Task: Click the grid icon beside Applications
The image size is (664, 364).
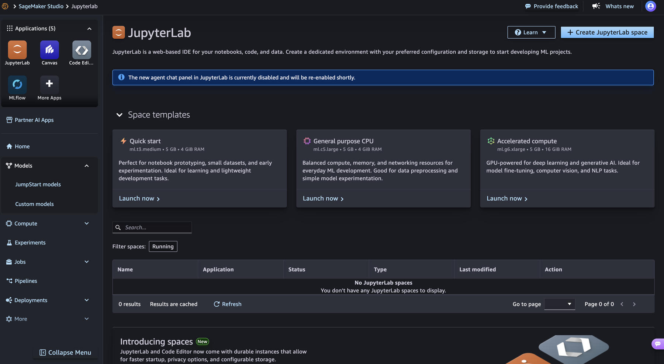Action: point(10,28)
